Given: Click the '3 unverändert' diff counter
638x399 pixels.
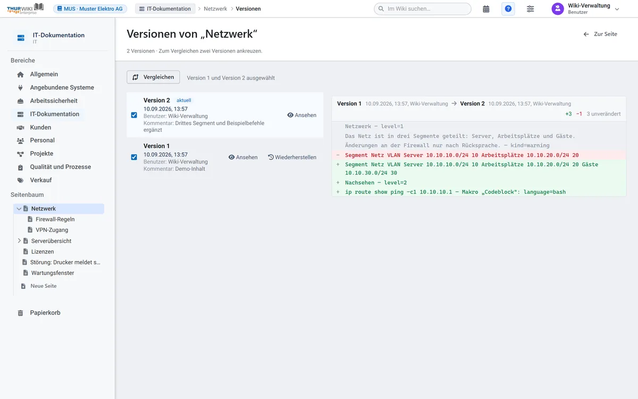Looking at the screenshot, I should [x=603, y=114].
